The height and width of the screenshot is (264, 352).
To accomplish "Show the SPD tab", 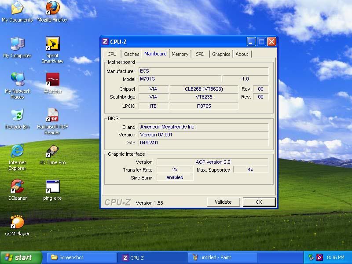I will click(x=200, y=54).
